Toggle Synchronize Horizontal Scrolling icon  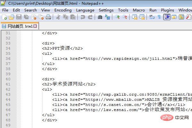pyautogui.click(x=142, y=17)
